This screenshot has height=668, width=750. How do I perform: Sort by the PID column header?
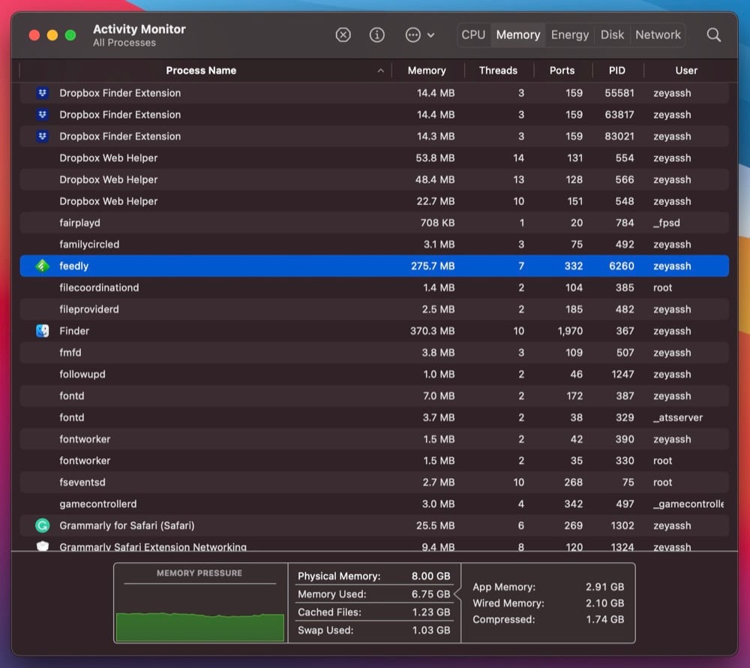(x=617, y=71)
